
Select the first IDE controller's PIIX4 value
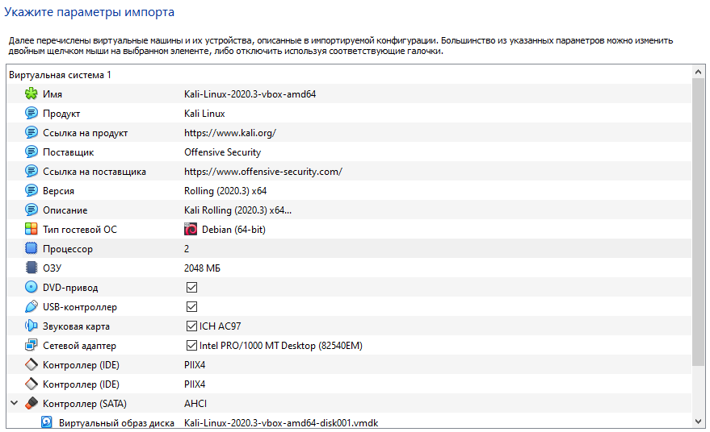pyautogui.click(x=195, y=364)
